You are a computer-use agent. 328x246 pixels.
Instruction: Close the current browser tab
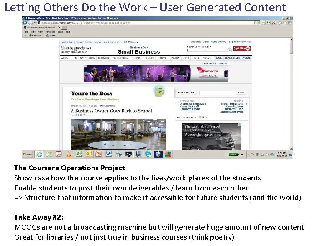point(59,27)
